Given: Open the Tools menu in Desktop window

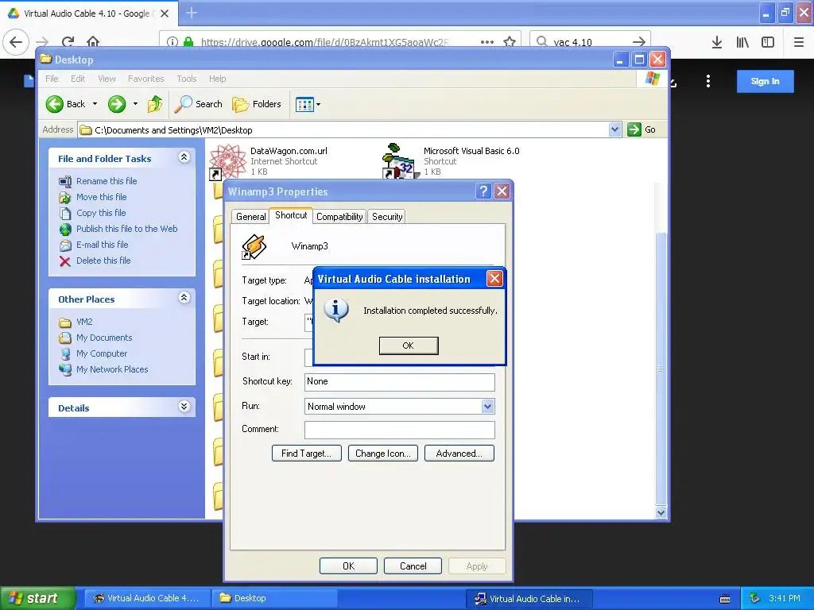Looking at the screenshot, I should coord(186,79).
